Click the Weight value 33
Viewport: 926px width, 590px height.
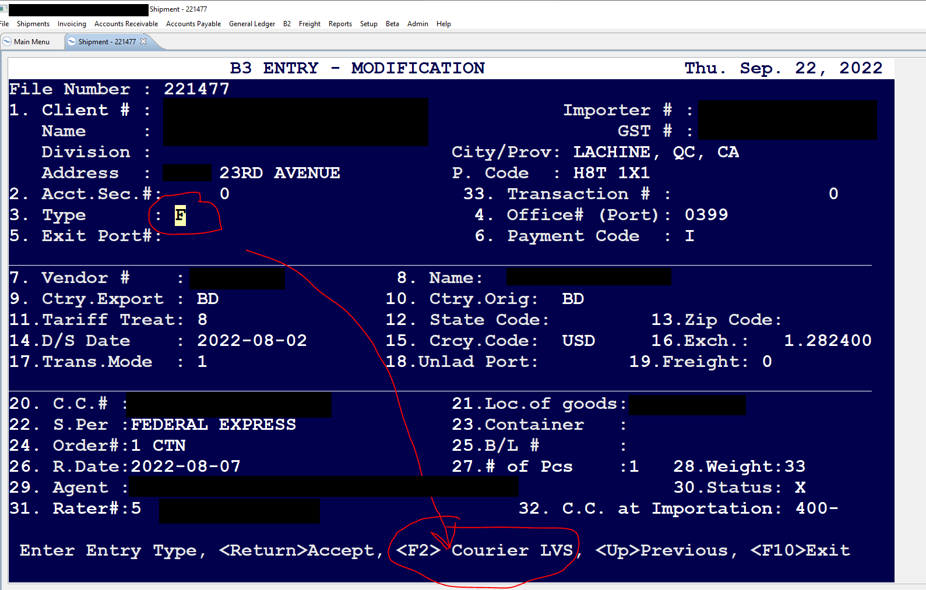point(795,467)
